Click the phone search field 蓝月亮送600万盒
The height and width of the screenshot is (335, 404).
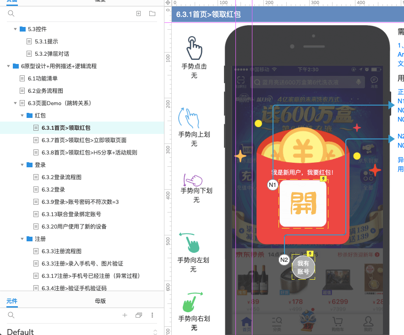coord(307,82)
